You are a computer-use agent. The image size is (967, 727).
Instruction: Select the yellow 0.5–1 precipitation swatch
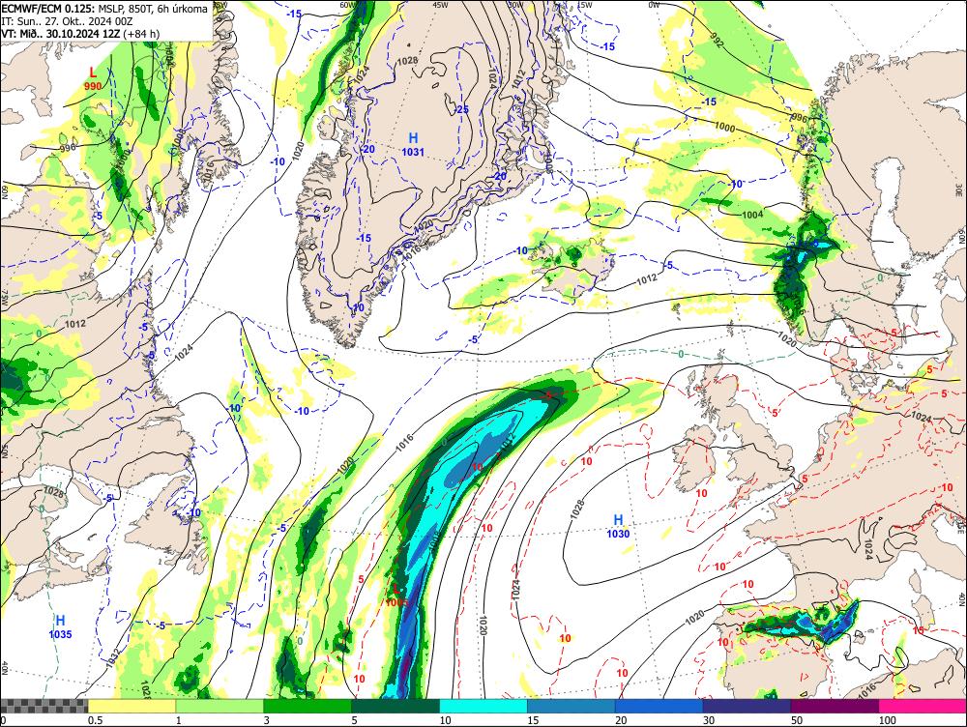click(132, 706)
